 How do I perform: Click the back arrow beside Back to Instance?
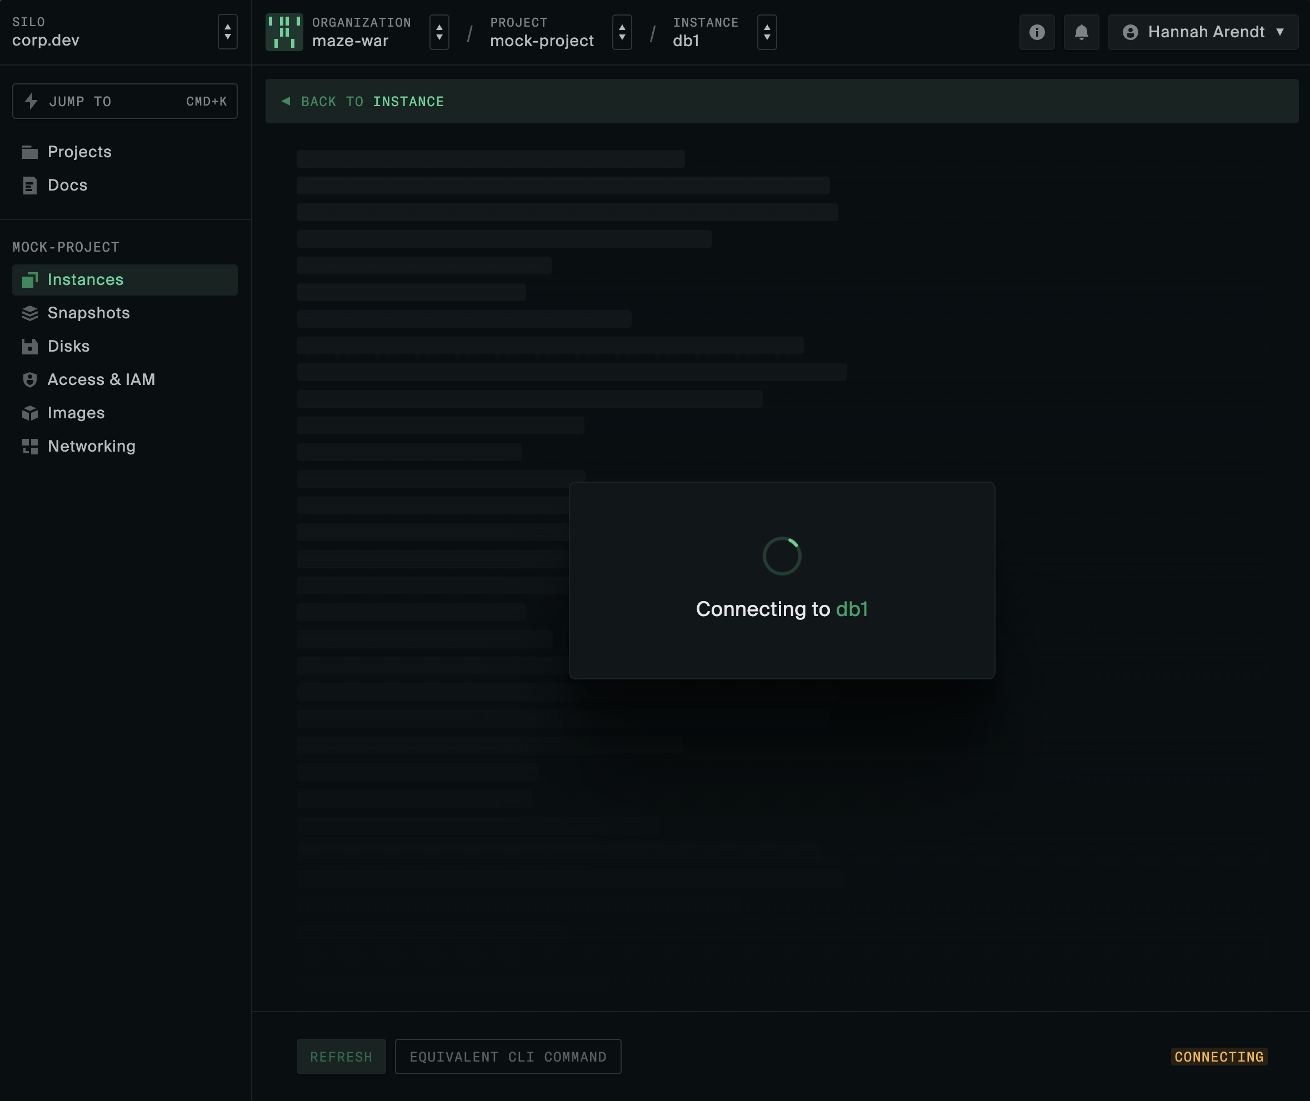286,101
